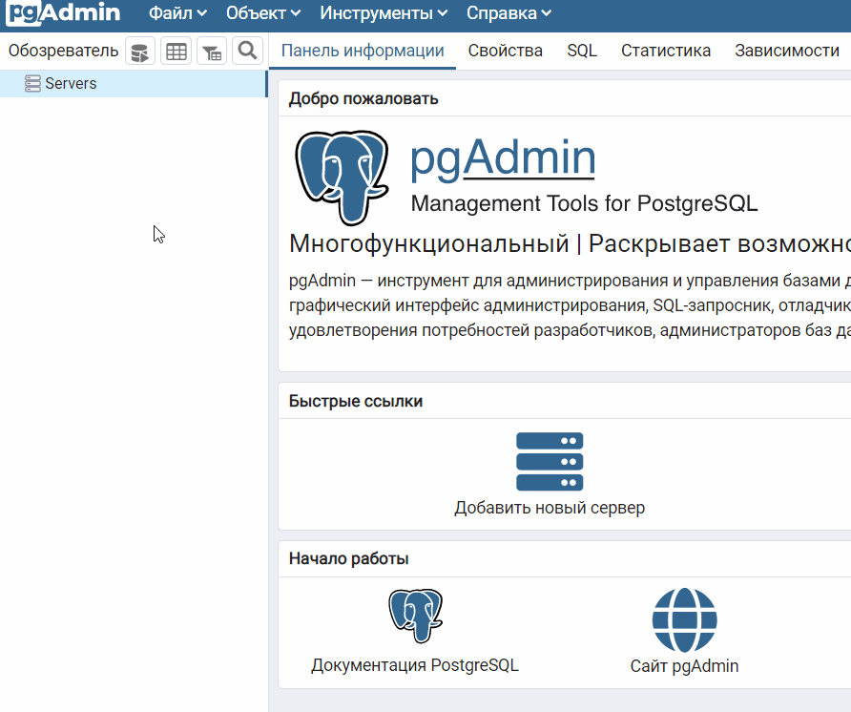The image size is (851, 712).
Task: Expand the Инструменты menu
Action: [384, 13]
